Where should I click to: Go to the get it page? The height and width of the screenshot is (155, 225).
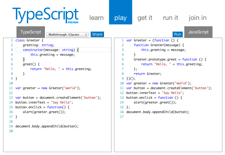(x=145, y=18)
